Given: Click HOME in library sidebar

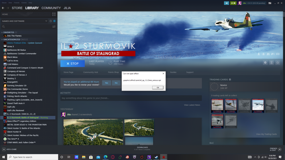Looking at the screenshot, I should tap(5, 14).
